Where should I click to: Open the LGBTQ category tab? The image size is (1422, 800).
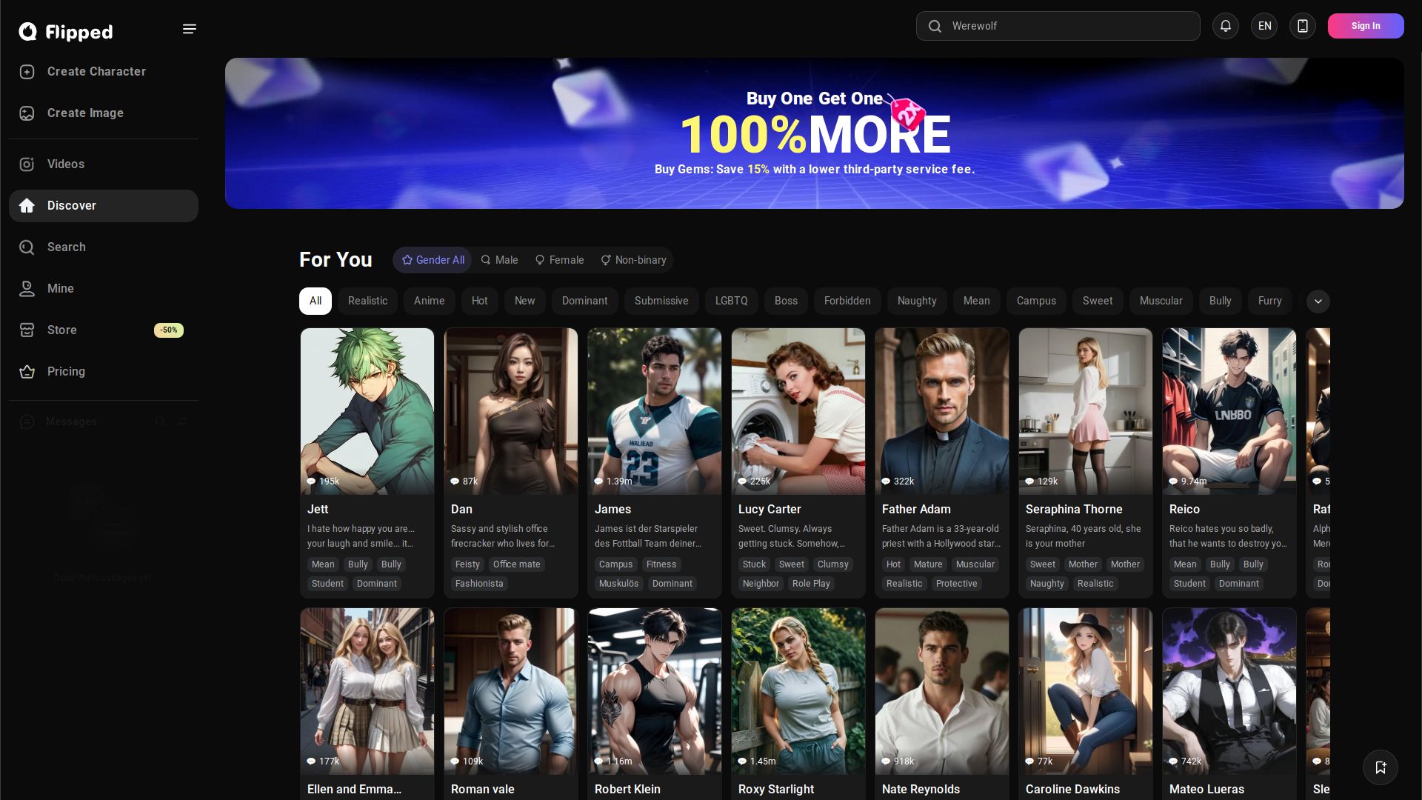click(732, 301)
